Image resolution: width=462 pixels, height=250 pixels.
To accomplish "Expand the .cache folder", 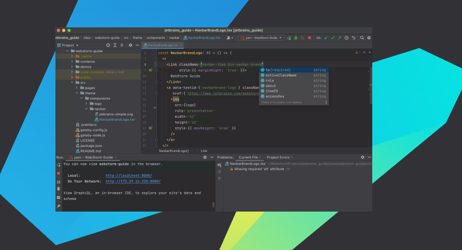I will tap(72, 56).
